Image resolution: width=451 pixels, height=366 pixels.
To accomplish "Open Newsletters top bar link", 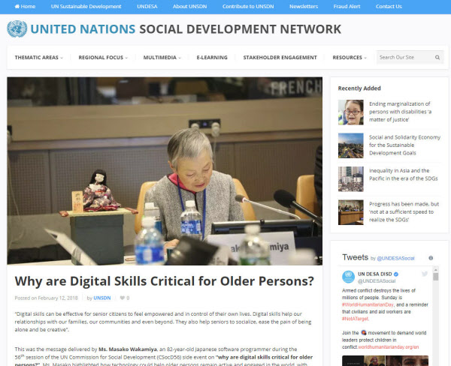I will 304,6.
